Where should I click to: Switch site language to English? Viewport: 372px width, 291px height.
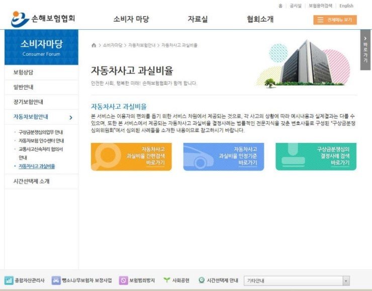346,6
